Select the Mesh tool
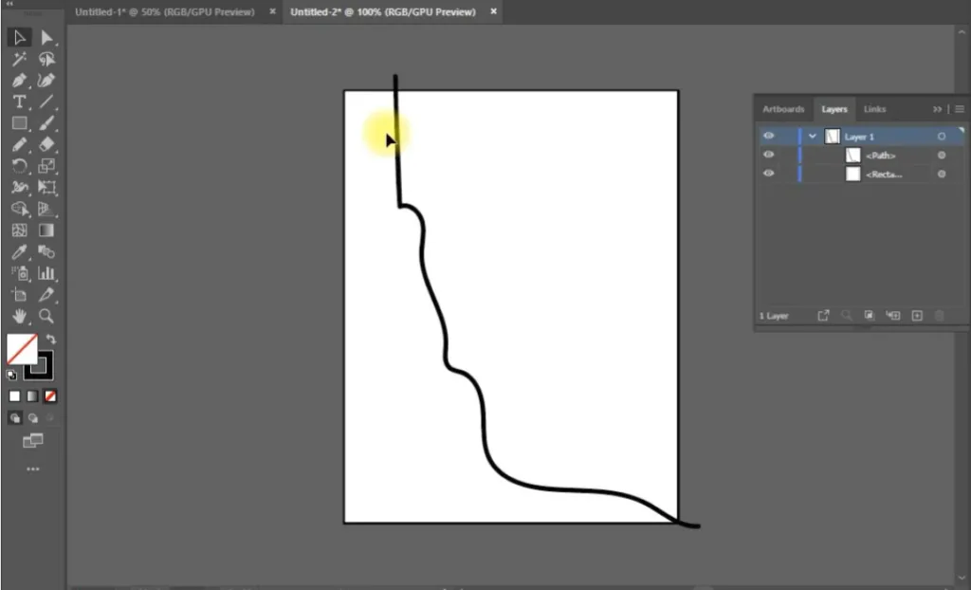971x590 pixels. pos(19,230)
